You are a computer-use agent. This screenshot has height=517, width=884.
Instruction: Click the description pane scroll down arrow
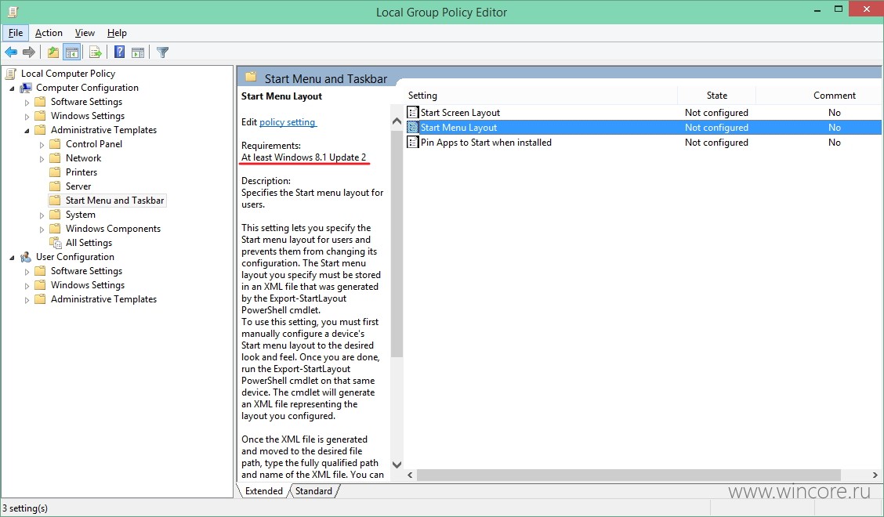397,465
